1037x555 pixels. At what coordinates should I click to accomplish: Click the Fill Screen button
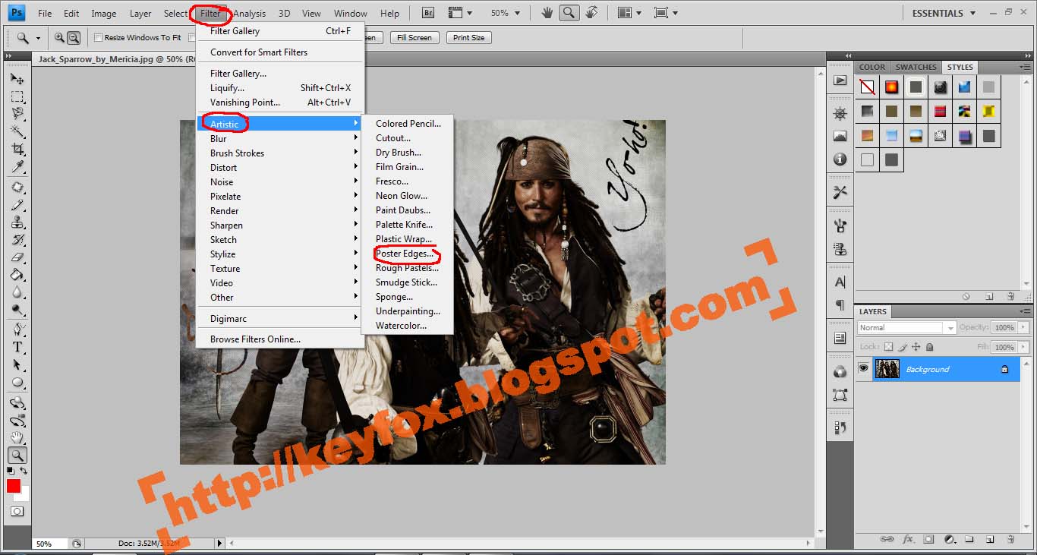click(414, 37)
